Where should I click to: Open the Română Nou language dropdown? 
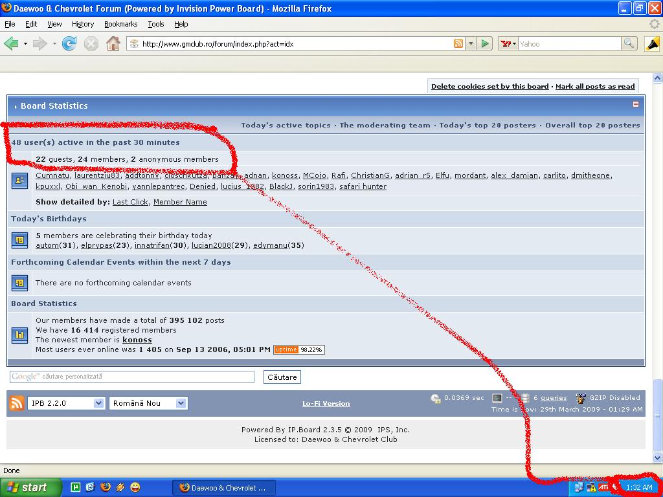tap(148, 403)
